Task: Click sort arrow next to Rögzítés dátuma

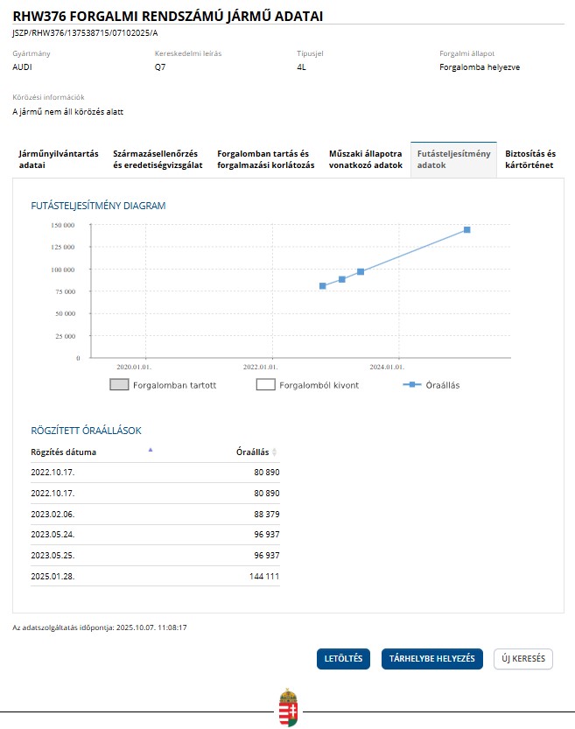Action: tap(150, 450)
